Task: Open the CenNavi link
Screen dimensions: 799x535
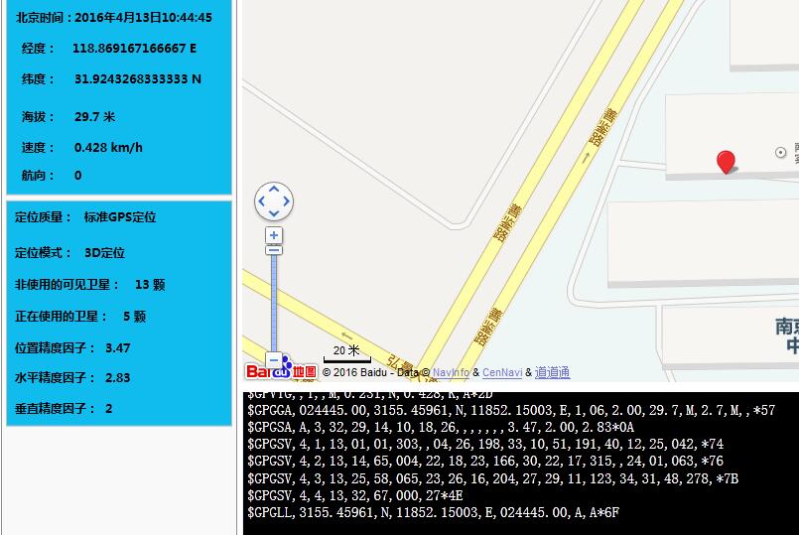Action: click(x=502, y=372)
